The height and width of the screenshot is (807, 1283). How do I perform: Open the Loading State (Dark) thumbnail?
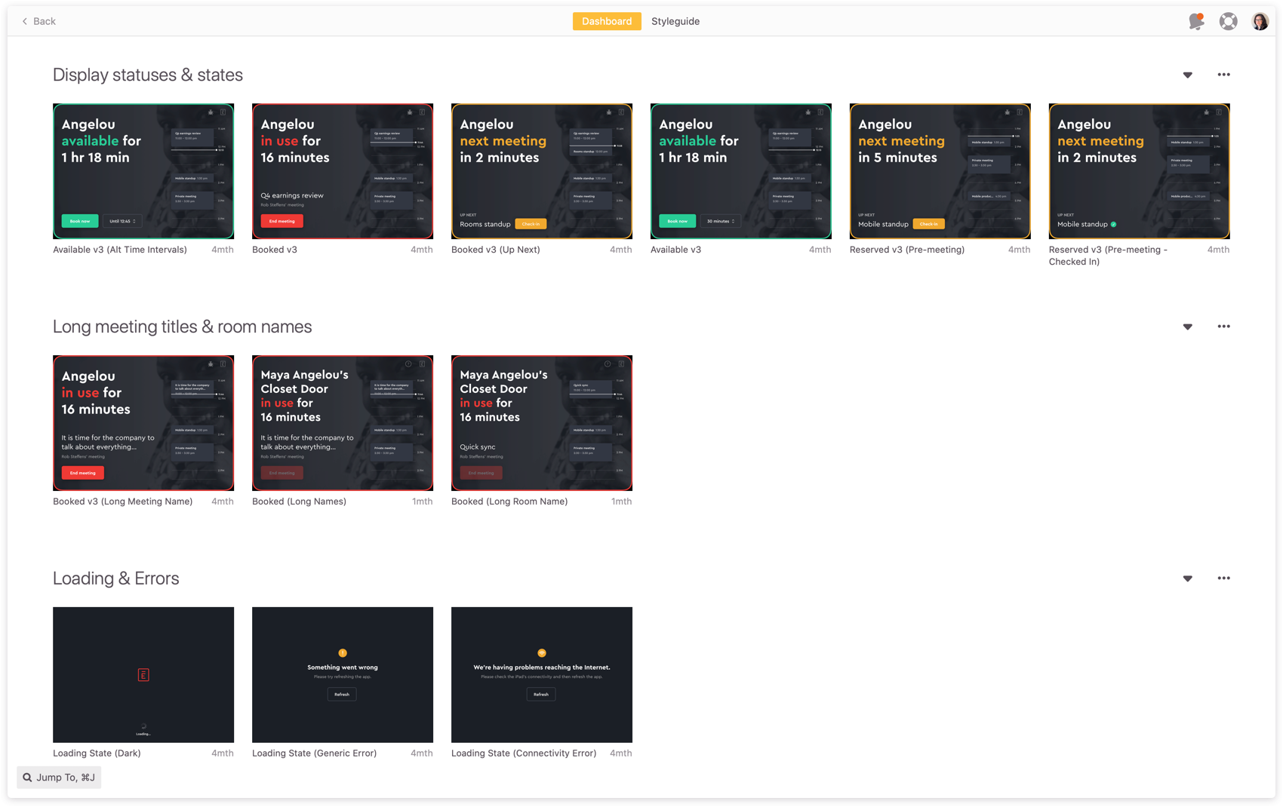[143, 675]
